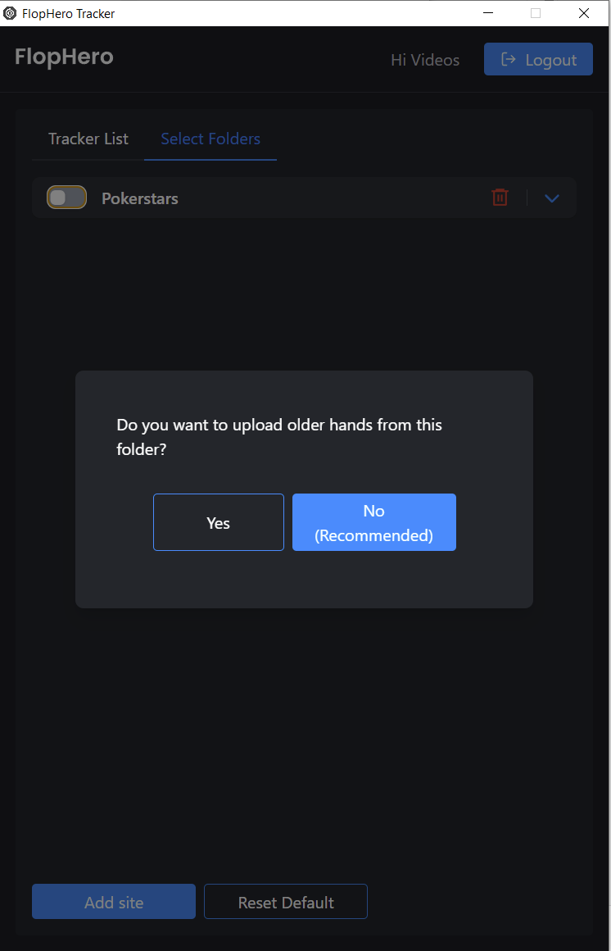Choose No (Recommended) in the dialog
Viewport: 611px width, 951px height.
374,522
